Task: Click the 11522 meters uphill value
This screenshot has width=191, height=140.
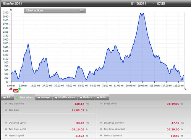Action: pyautogui.click(x=80, y=136)
